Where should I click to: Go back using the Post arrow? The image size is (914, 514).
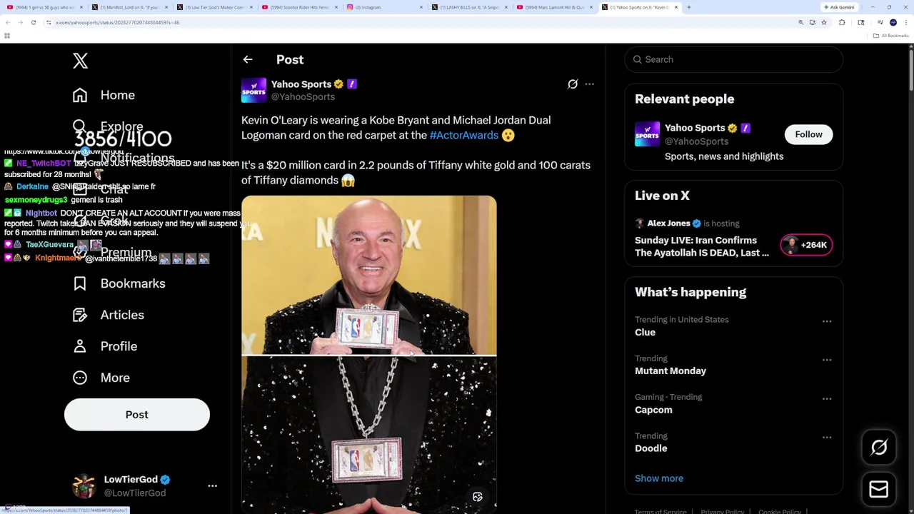(x=248, y=60)
